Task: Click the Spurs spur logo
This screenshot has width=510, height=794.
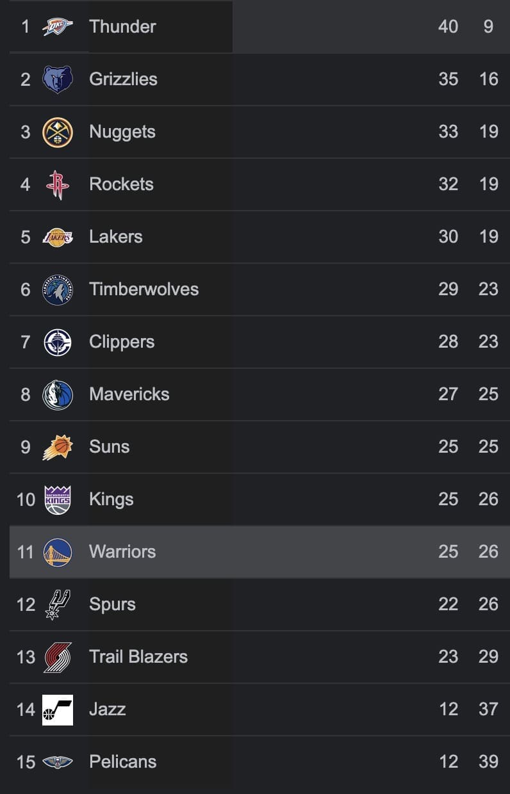Action: click(x=58, y=604)
